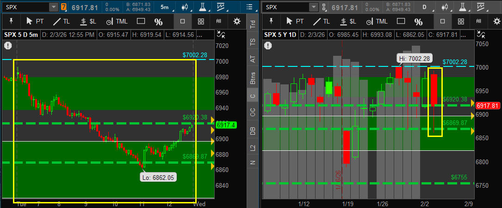Enable grid cursor mode on right chart
This screenshot has height=208, width=502.
[x=460, y=21]
